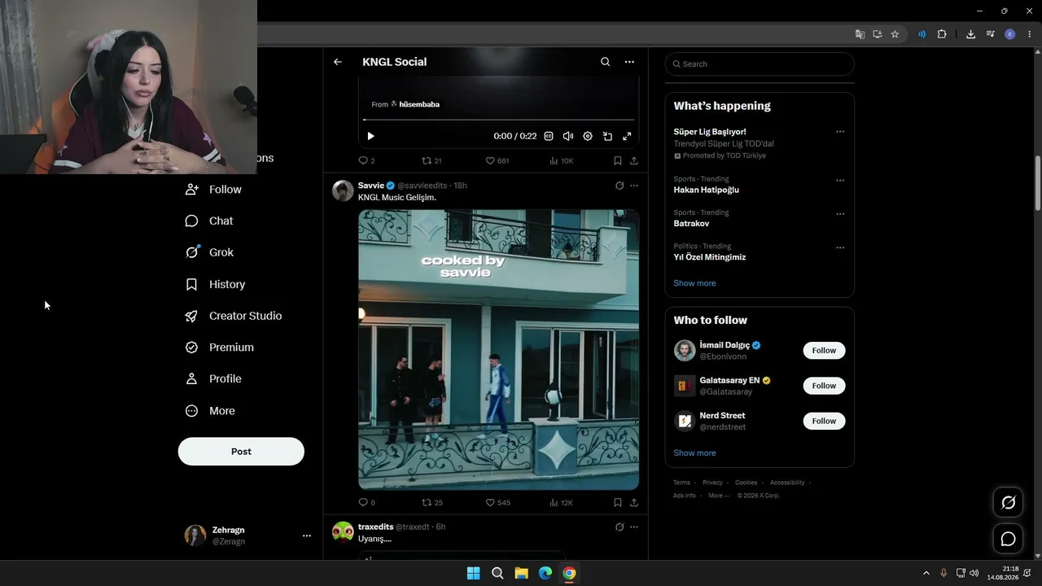This screenshot has height=586, width=1042.
Task: Open options for the Süper Lig Başlıyor promotion
Action: click(840, 132)
